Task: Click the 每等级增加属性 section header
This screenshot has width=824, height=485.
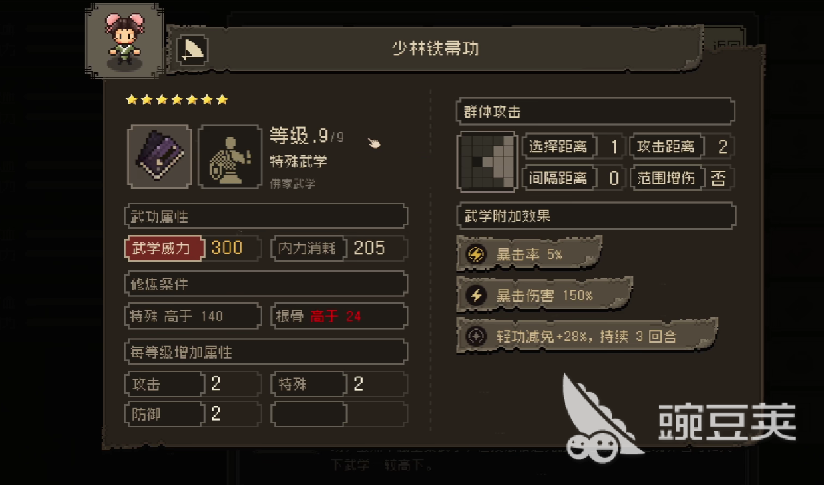Action: click(266, 352)
